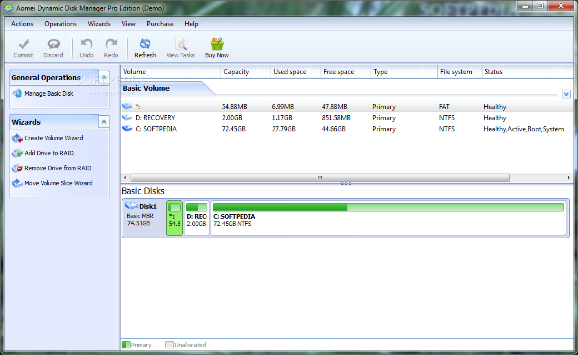Refresh the disk list

[145, 48]
